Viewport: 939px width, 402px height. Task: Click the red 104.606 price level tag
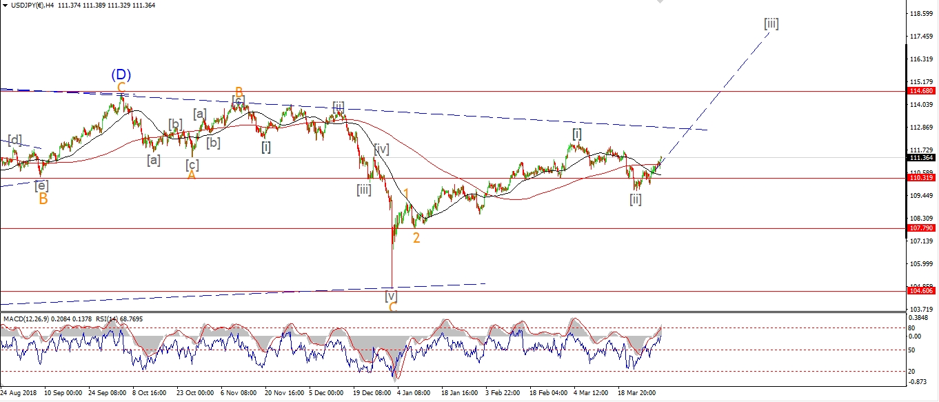coord(922,292)
